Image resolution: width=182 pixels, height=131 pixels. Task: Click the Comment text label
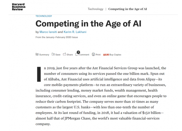(x=84, y=55)
